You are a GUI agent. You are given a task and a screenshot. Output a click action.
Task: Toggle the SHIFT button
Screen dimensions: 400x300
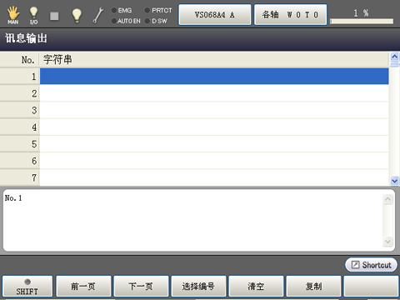coord(27,287)
